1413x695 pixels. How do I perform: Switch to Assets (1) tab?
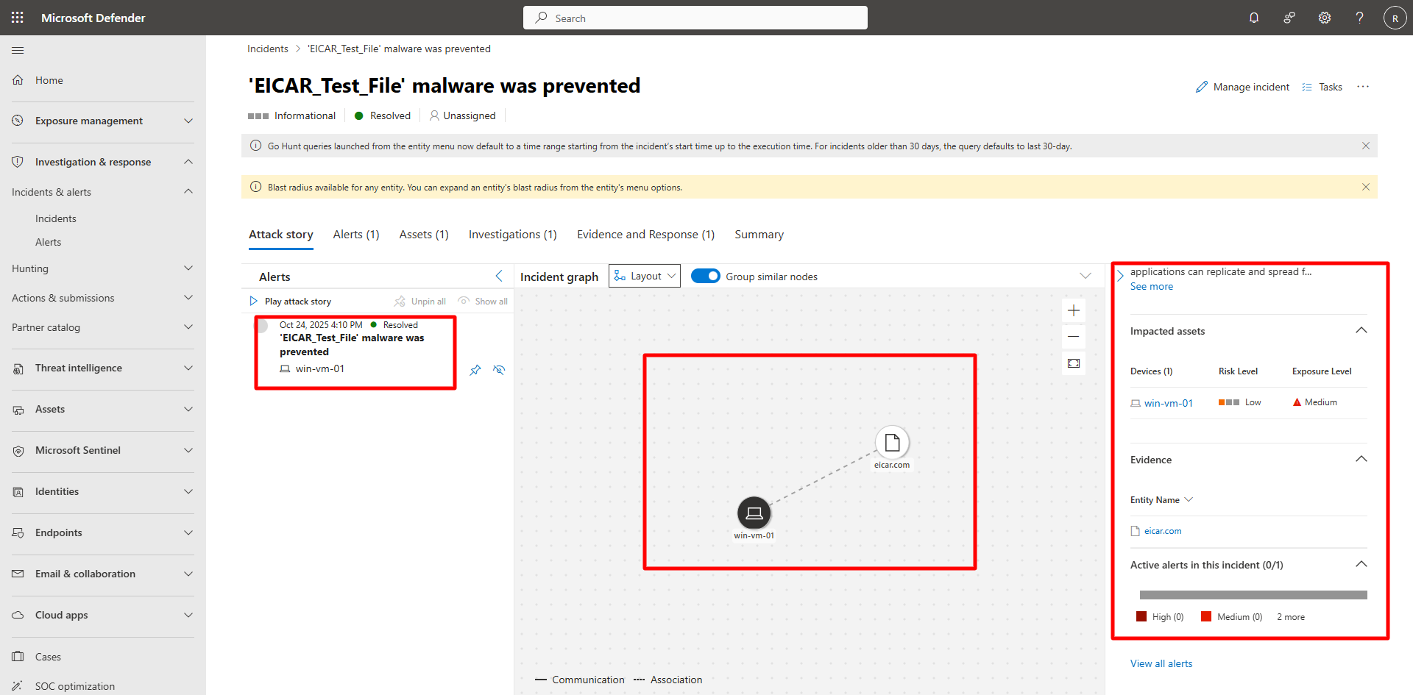pyautogui.click(x=424, y=235)
